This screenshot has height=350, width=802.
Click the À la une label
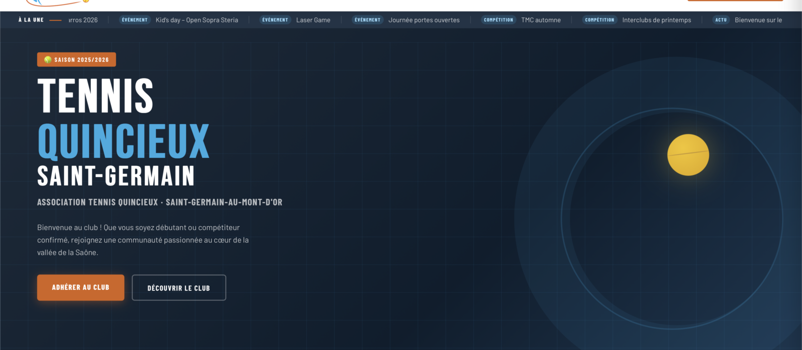coord(31,20)
